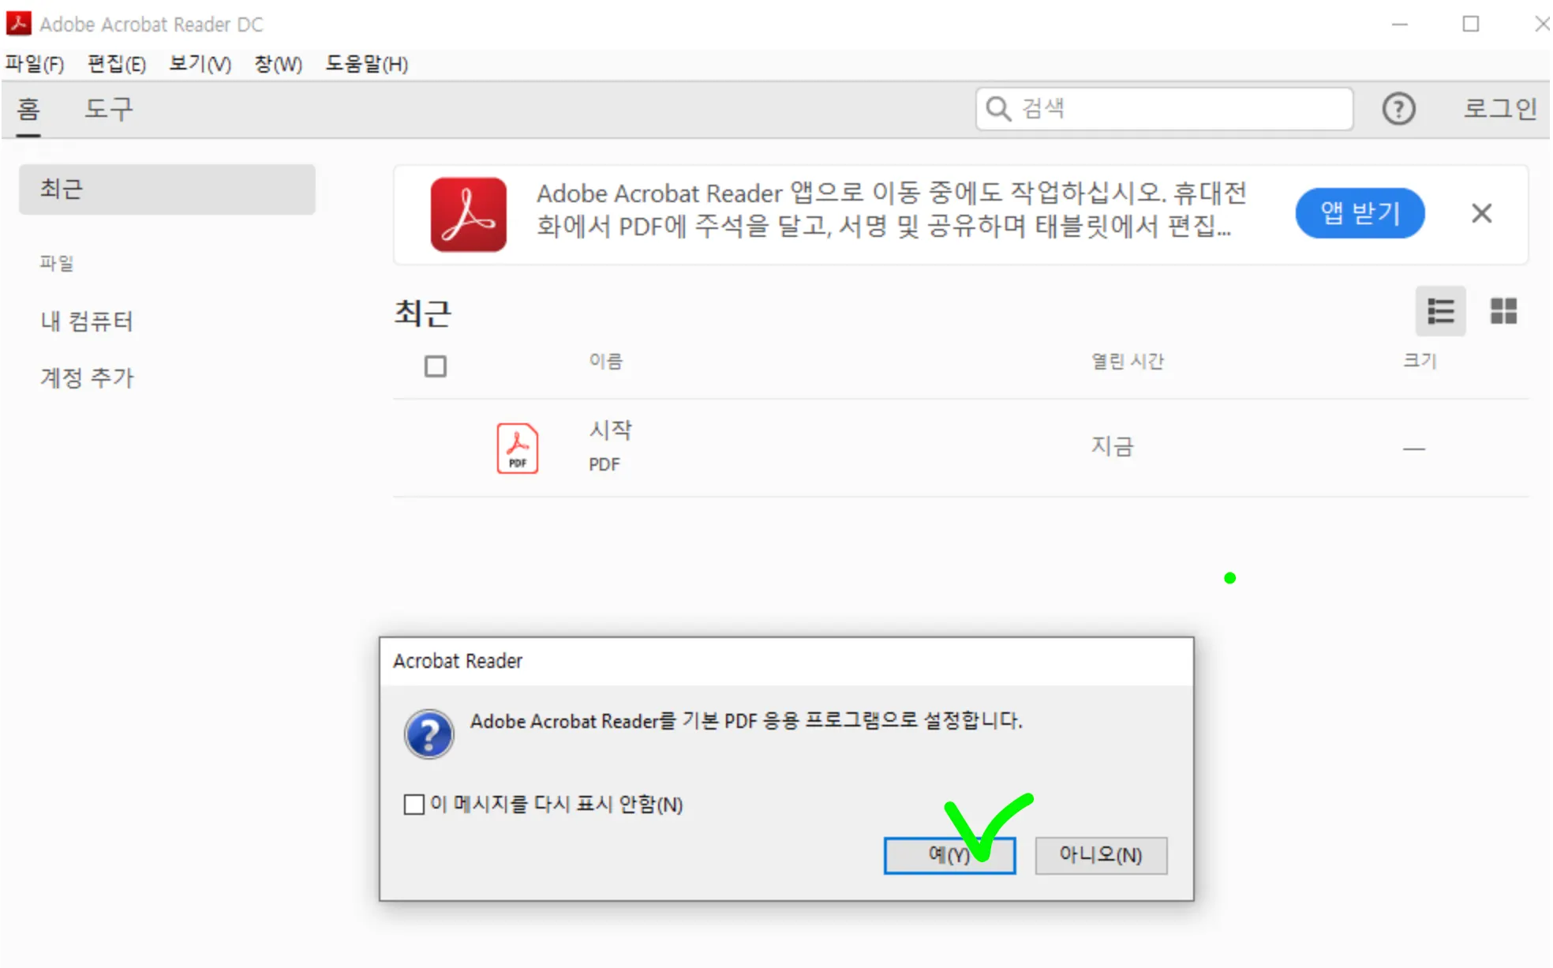Open the 도움말(H) menu

click(x=366, y=64)
